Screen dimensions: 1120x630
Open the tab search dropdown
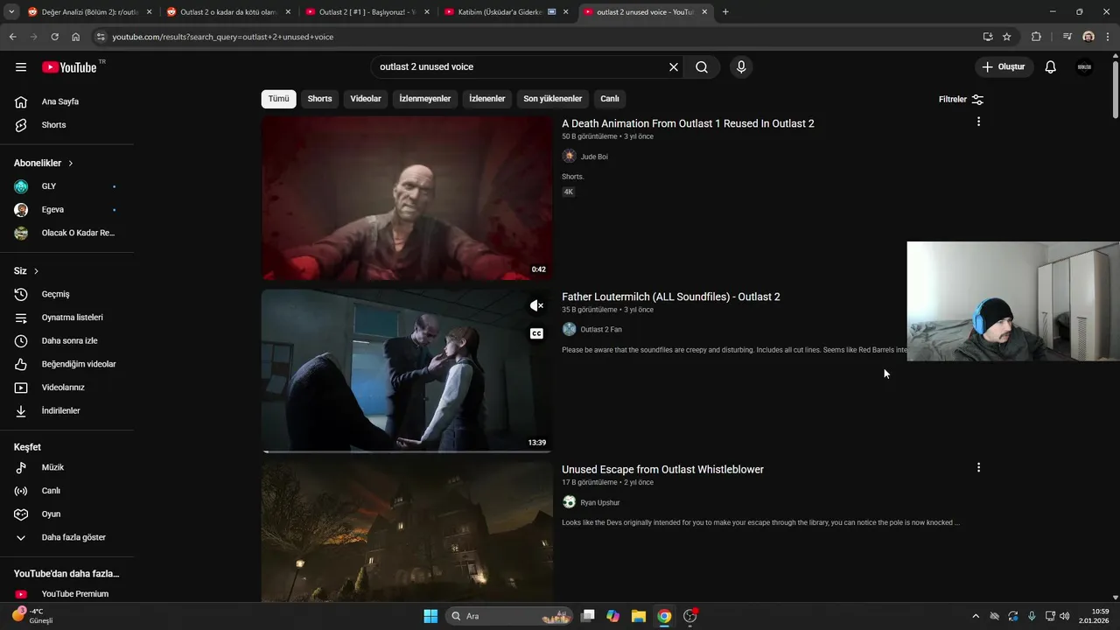click(x=11, y=12)
